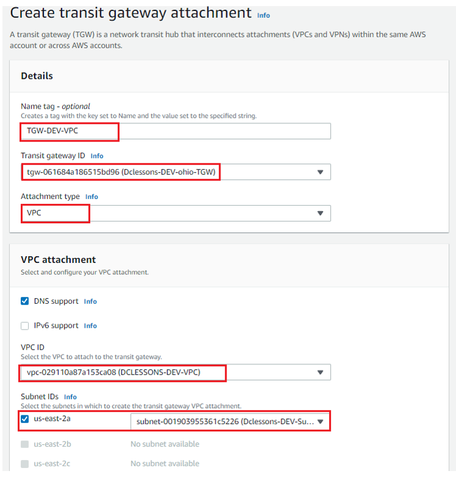Click the subnet selector dropdown arrow
Screen dimensions: 456x482
point(320,422)
